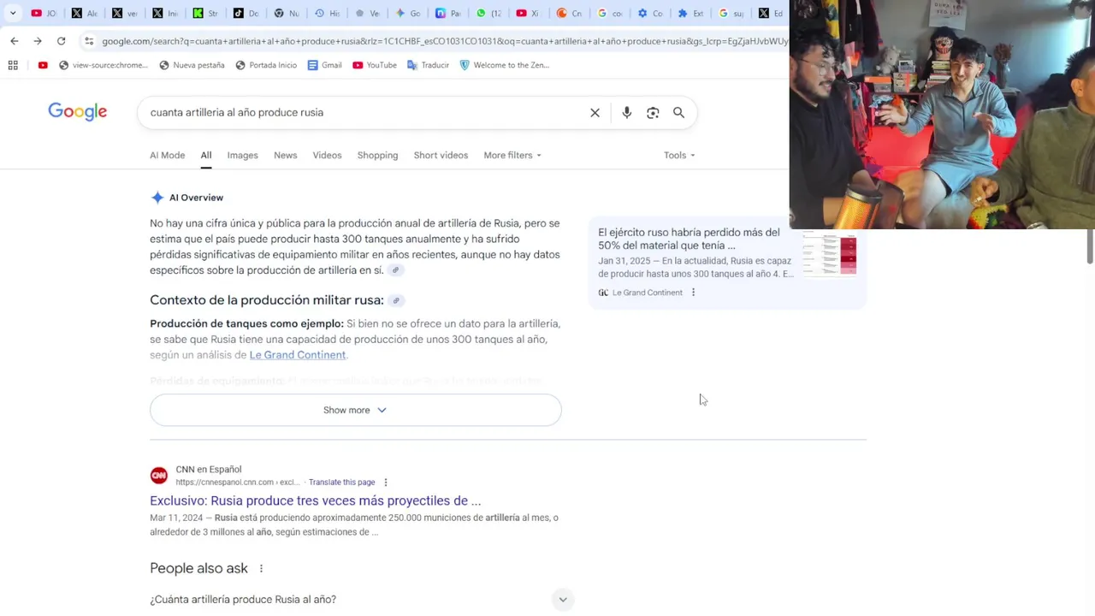The width and height of the screenshot is (1095, 616).
Task: Start voice search with microphone icon
Action: (x=626, y=113)
